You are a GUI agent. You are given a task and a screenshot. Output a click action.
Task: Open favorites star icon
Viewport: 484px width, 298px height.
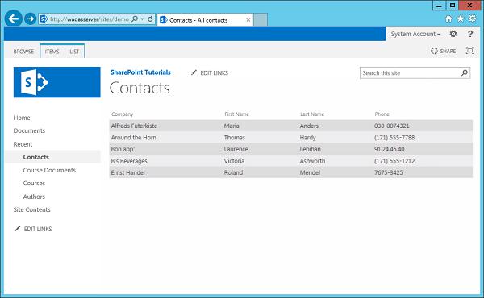click(461, 19)
